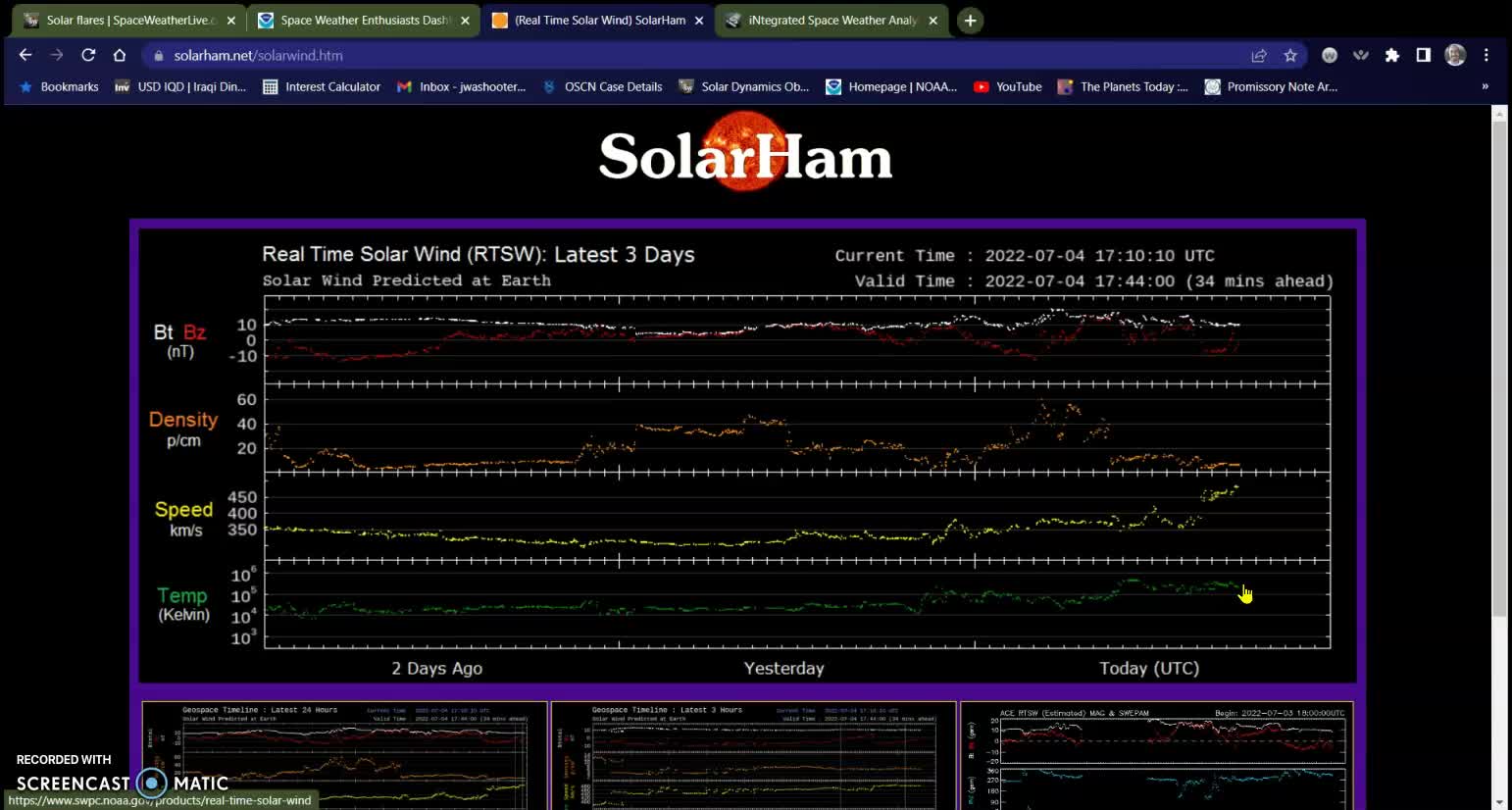Viewport: 1512px width, 810px height.
Task: Click the "2 Days Ago" axis label
Action: click(436, 668)
